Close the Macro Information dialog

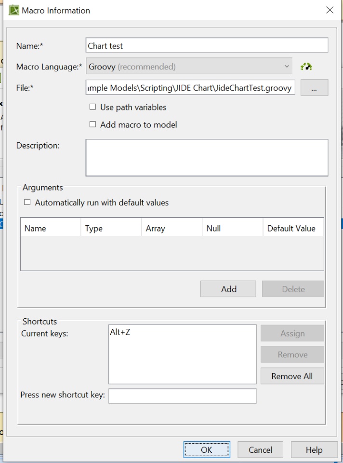[x=330, y=10]
